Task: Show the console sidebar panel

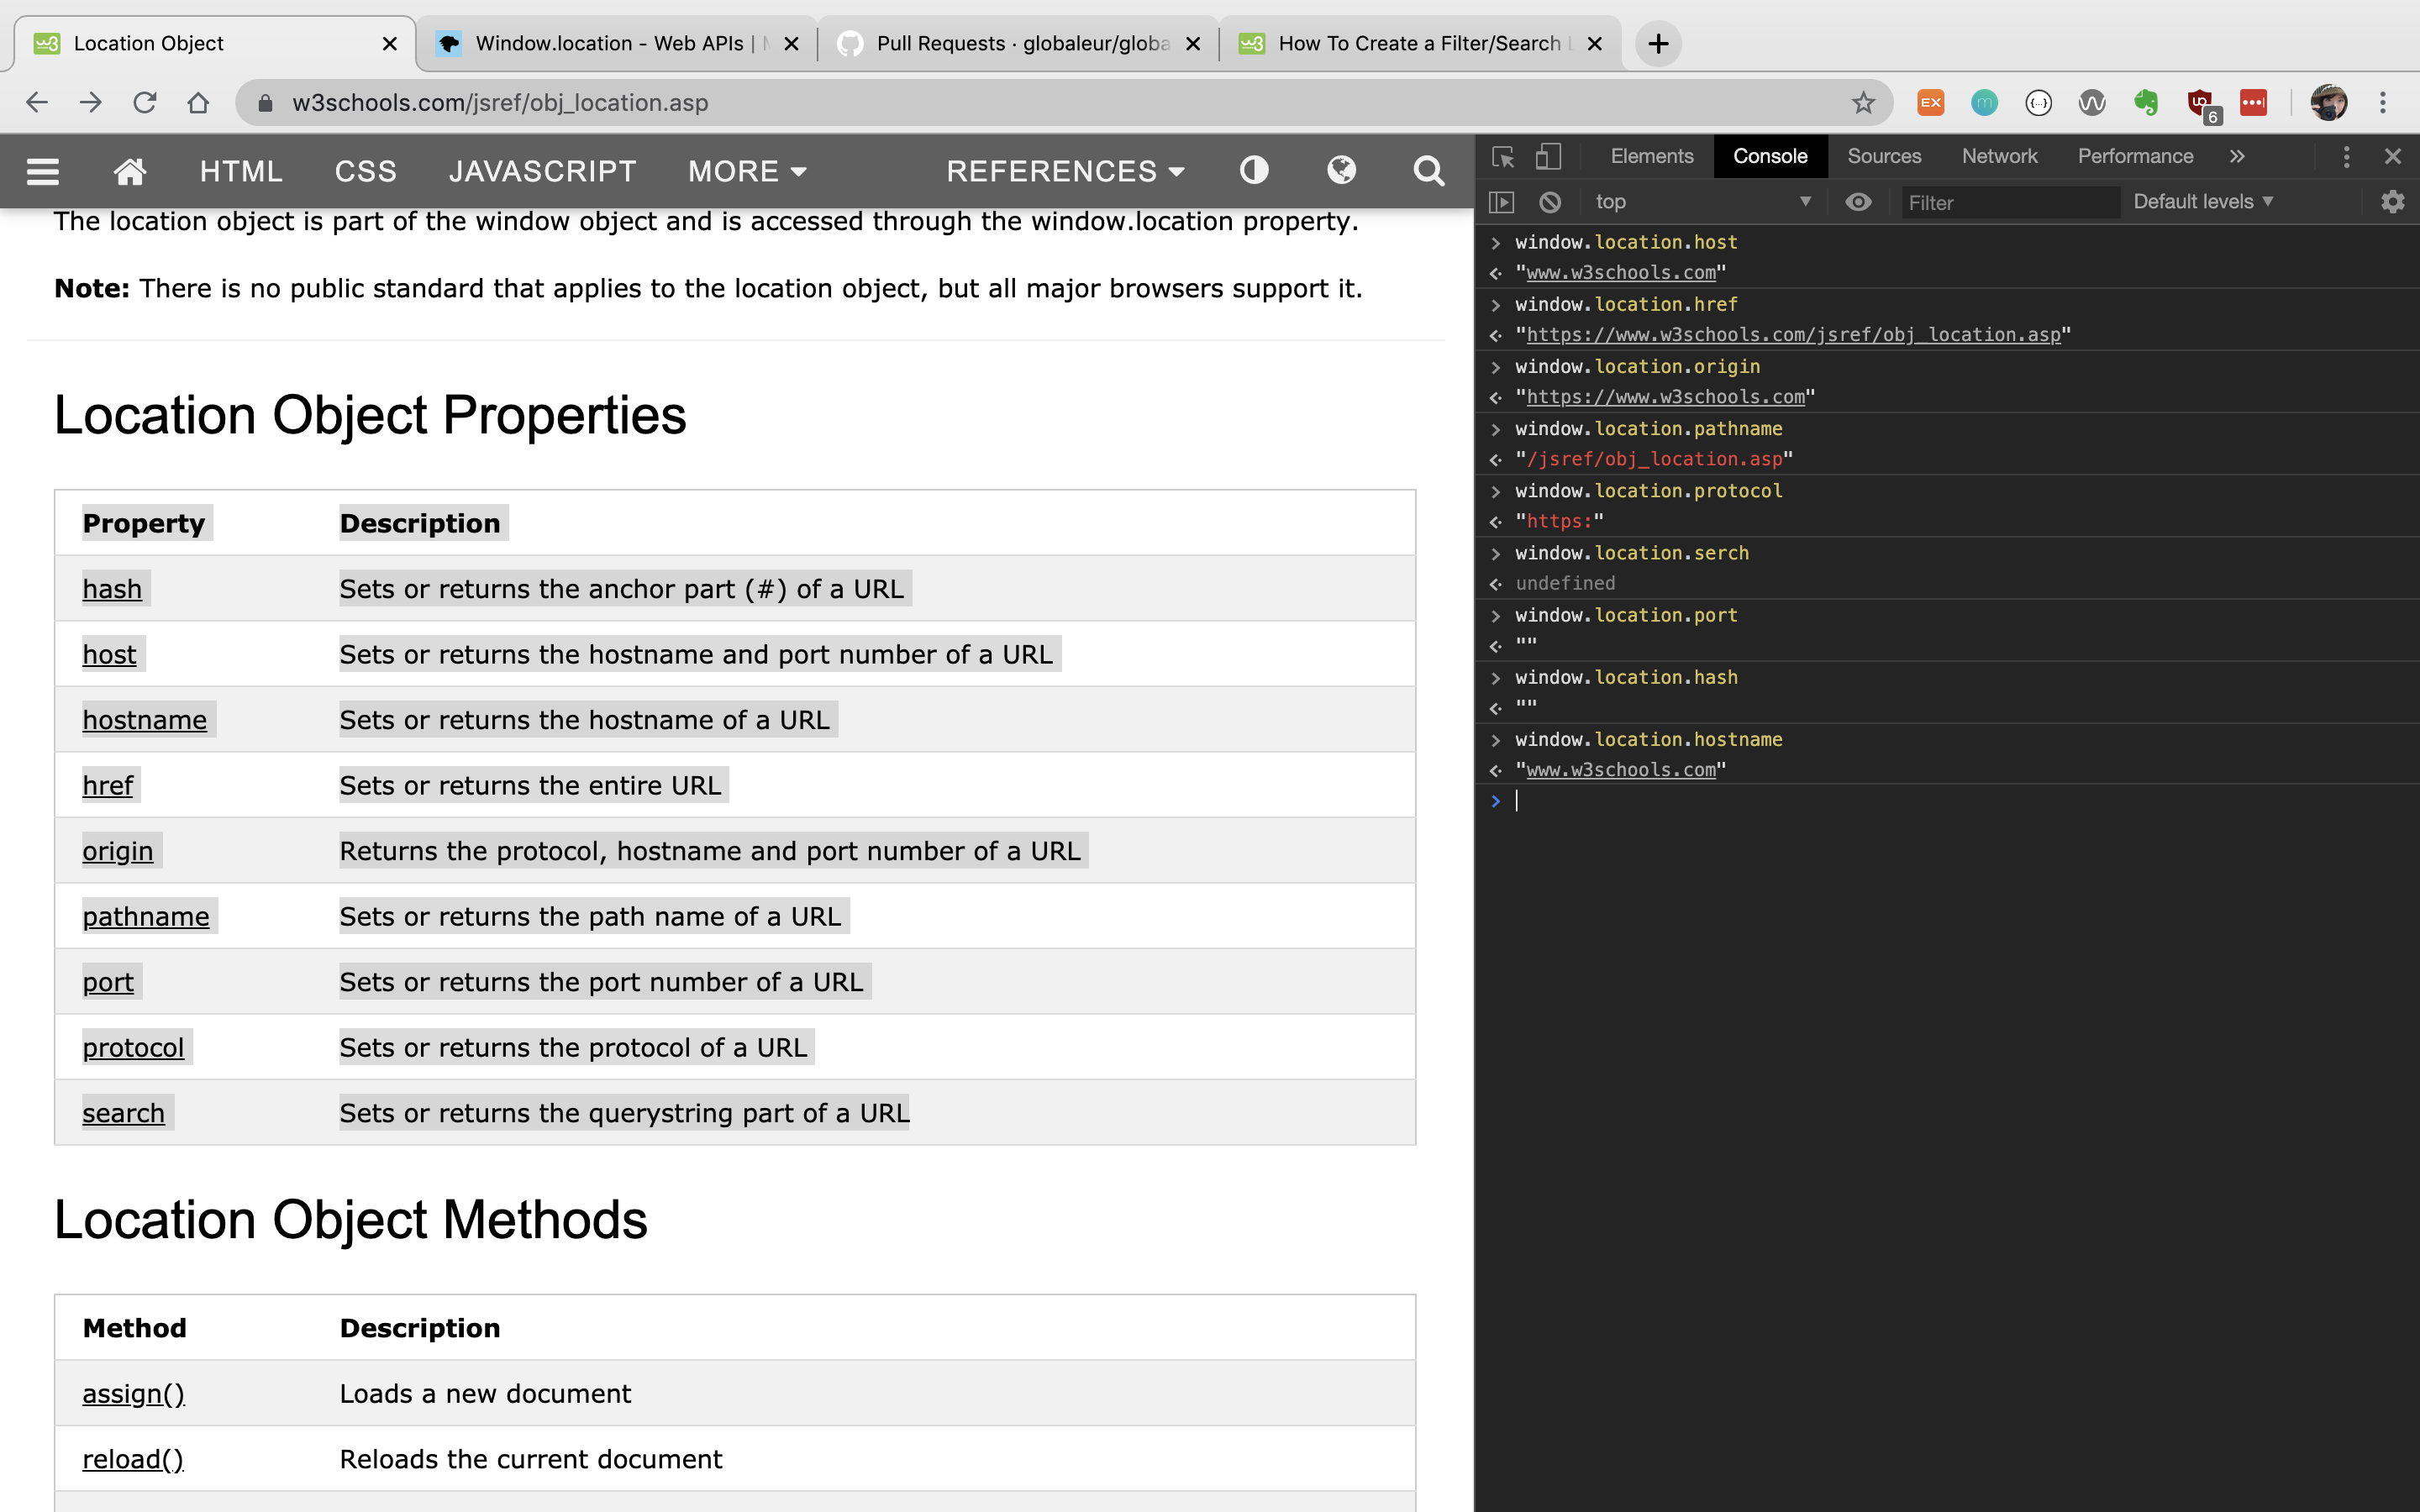Action: click(1502, 202)
